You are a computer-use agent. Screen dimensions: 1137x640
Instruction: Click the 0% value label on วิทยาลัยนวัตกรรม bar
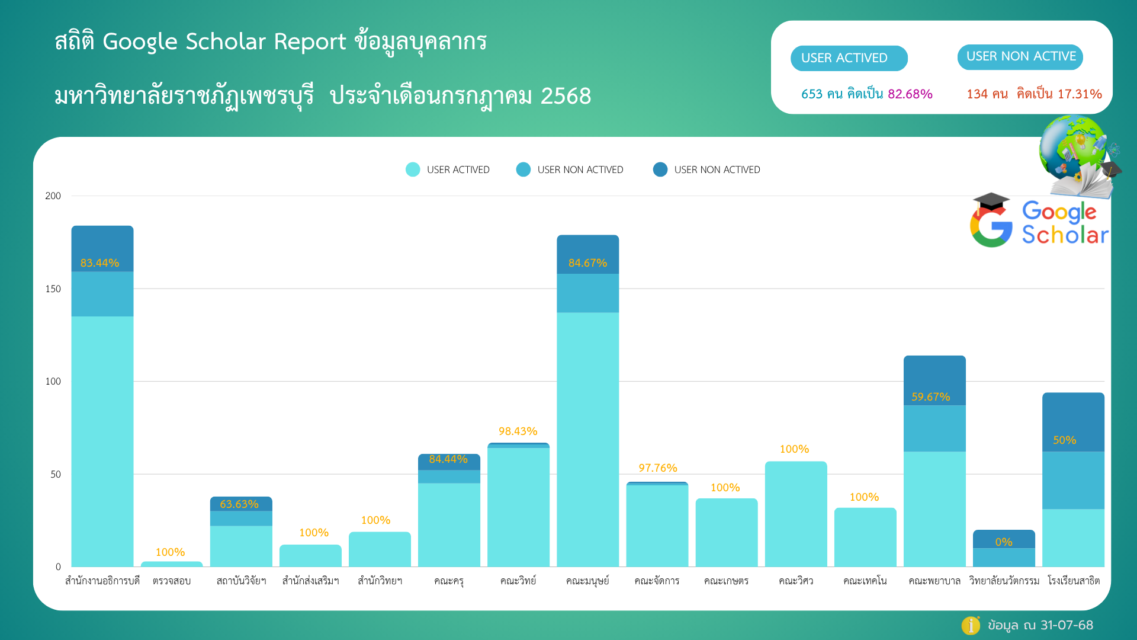pos(1003,542)
